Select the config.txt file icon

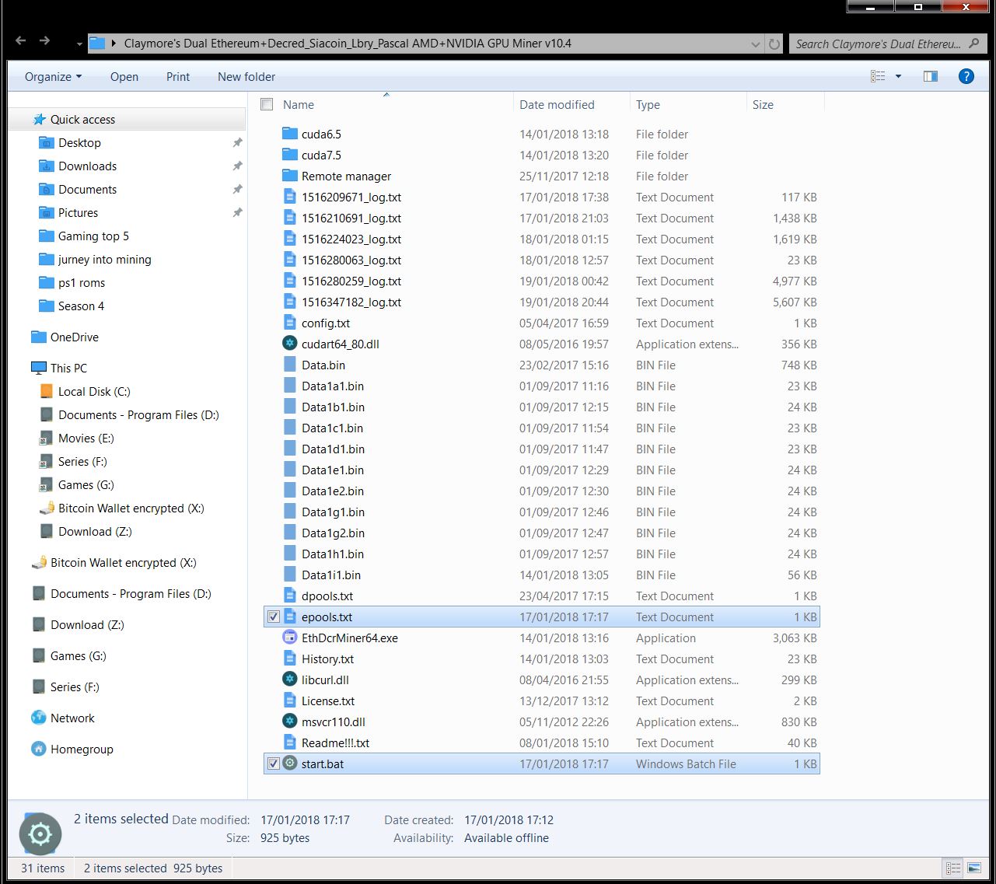click(290, 323)
